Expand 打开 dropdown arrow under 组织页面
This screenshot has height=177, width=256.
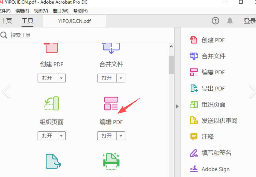pyautogui.click(x=61, y=136)
